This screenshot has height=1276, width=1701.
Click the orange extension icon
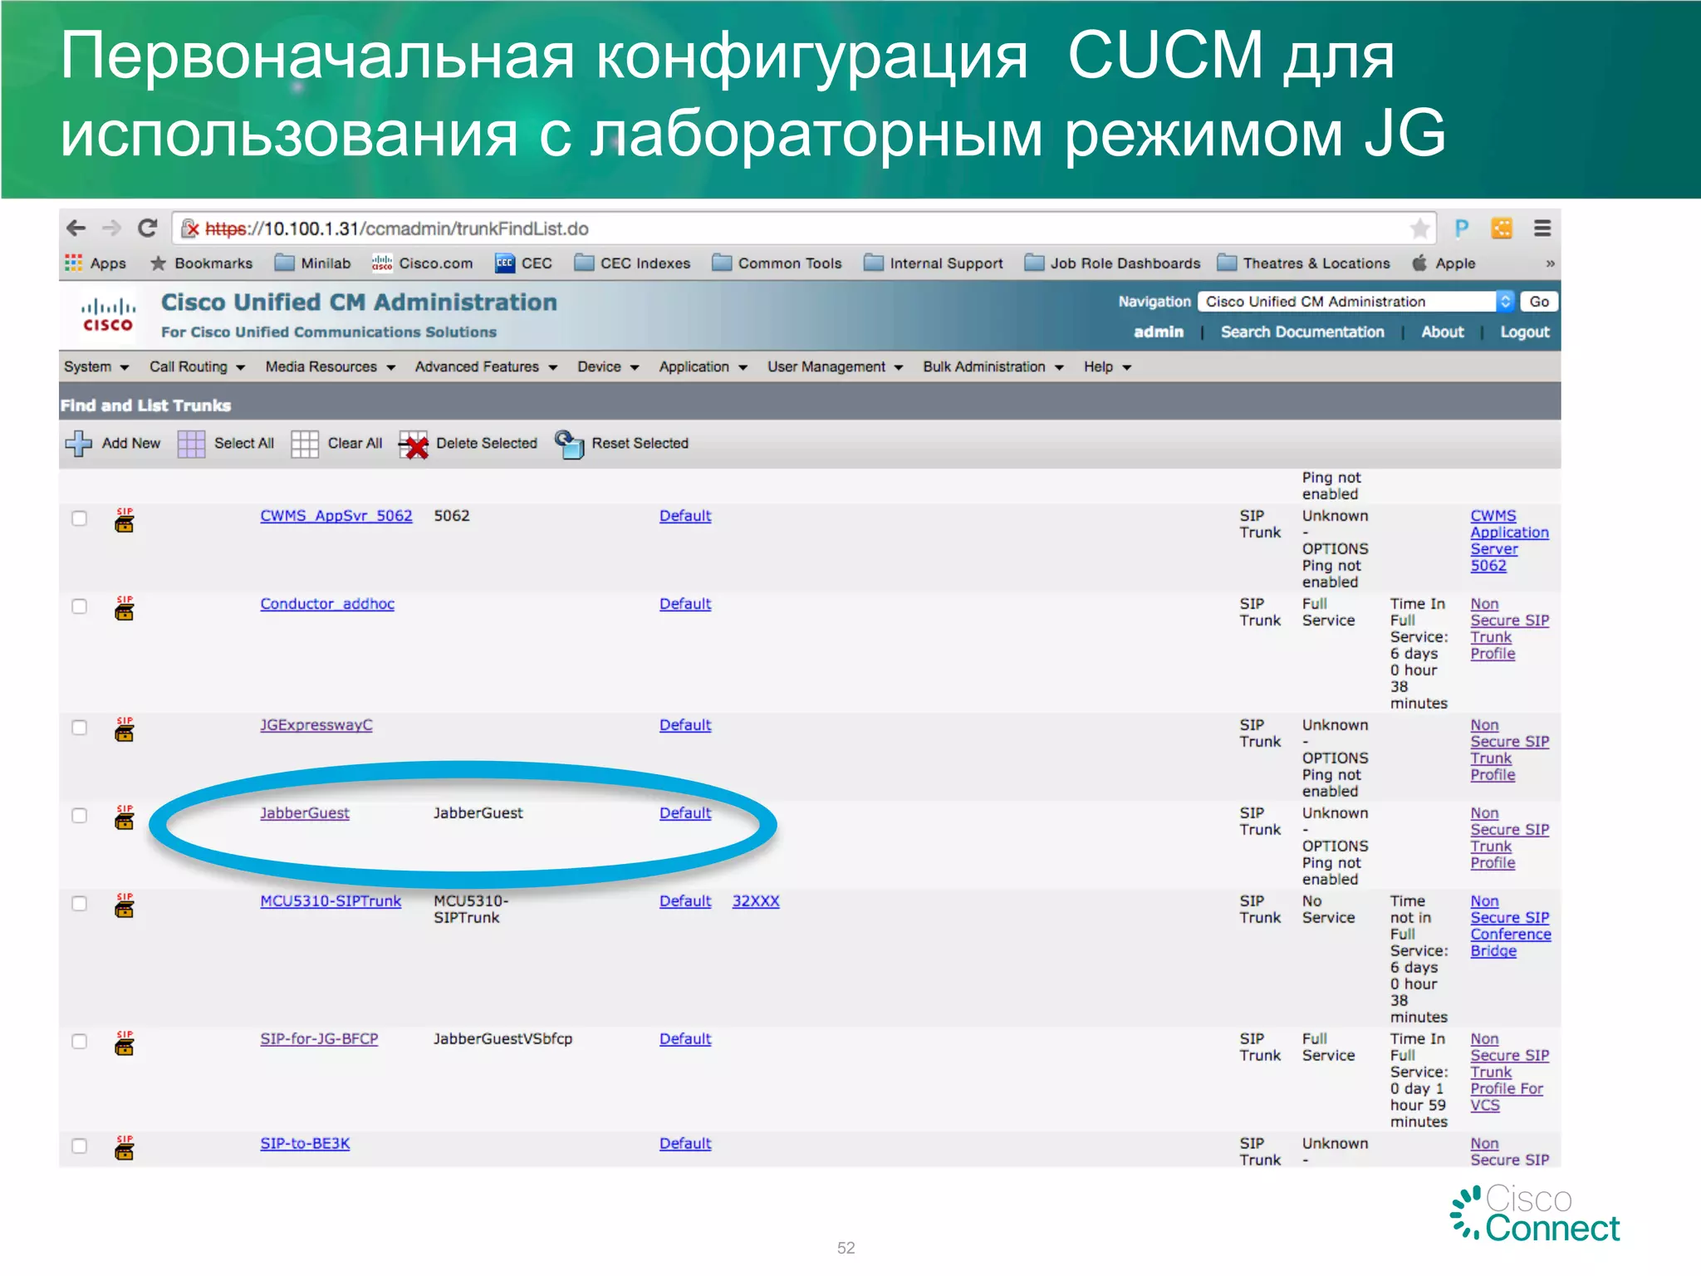tap(1502, 228)
